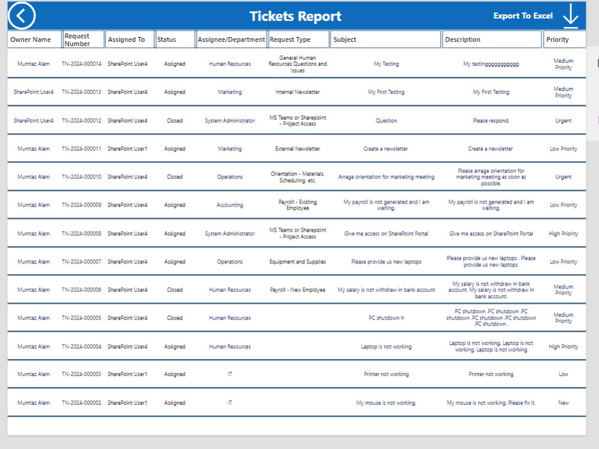Select the Owner Name column header
The width and height of the screenshot is (599, 449).
34,40
